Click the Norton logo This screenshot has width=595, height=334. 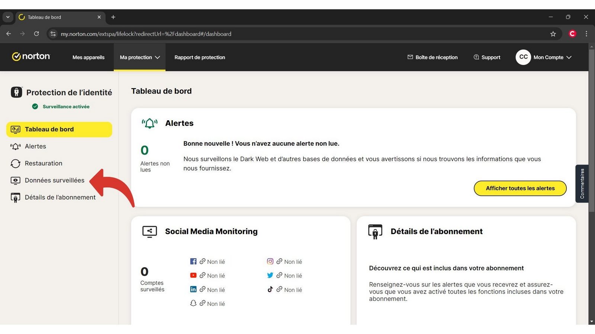[x=31, y=56]
